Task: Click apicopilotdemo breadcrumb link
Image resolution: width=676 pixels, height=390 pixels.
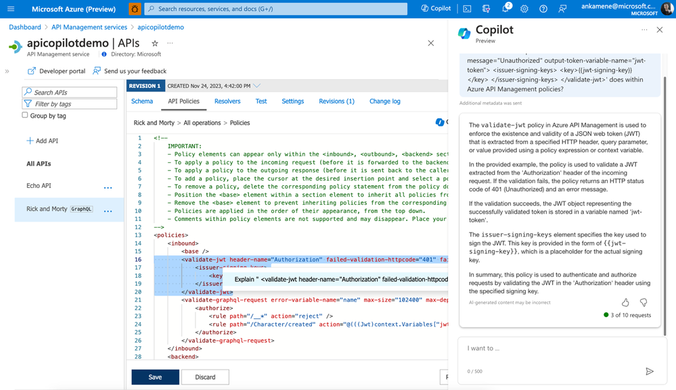Action: coord(160,27)
